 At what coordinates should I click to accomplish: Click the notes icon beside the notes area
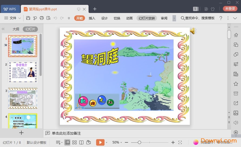coord(47,133)
